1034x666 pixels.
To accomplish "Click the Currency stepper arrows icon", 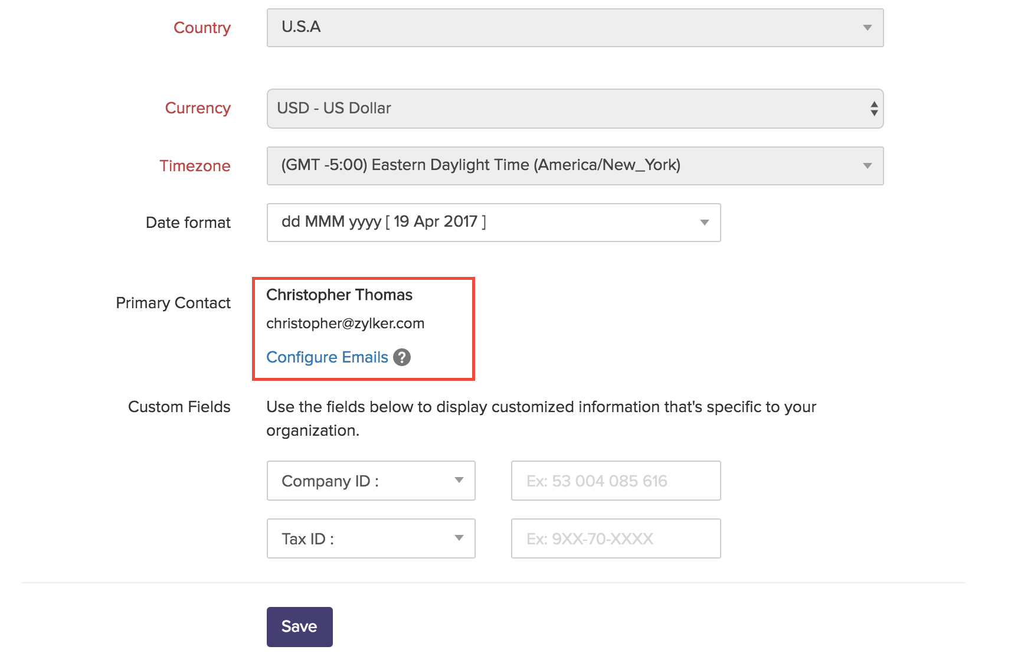I will coord(874,108).
